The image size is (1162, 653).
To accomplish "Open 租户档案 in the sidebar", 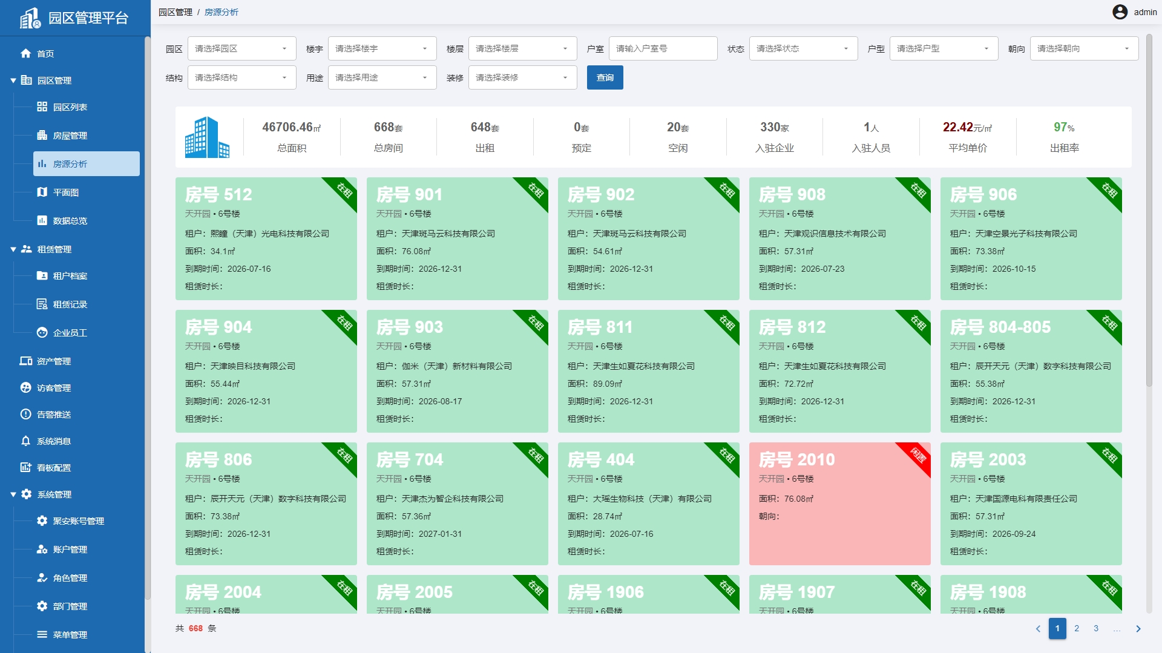I will (x=87, y=275).
